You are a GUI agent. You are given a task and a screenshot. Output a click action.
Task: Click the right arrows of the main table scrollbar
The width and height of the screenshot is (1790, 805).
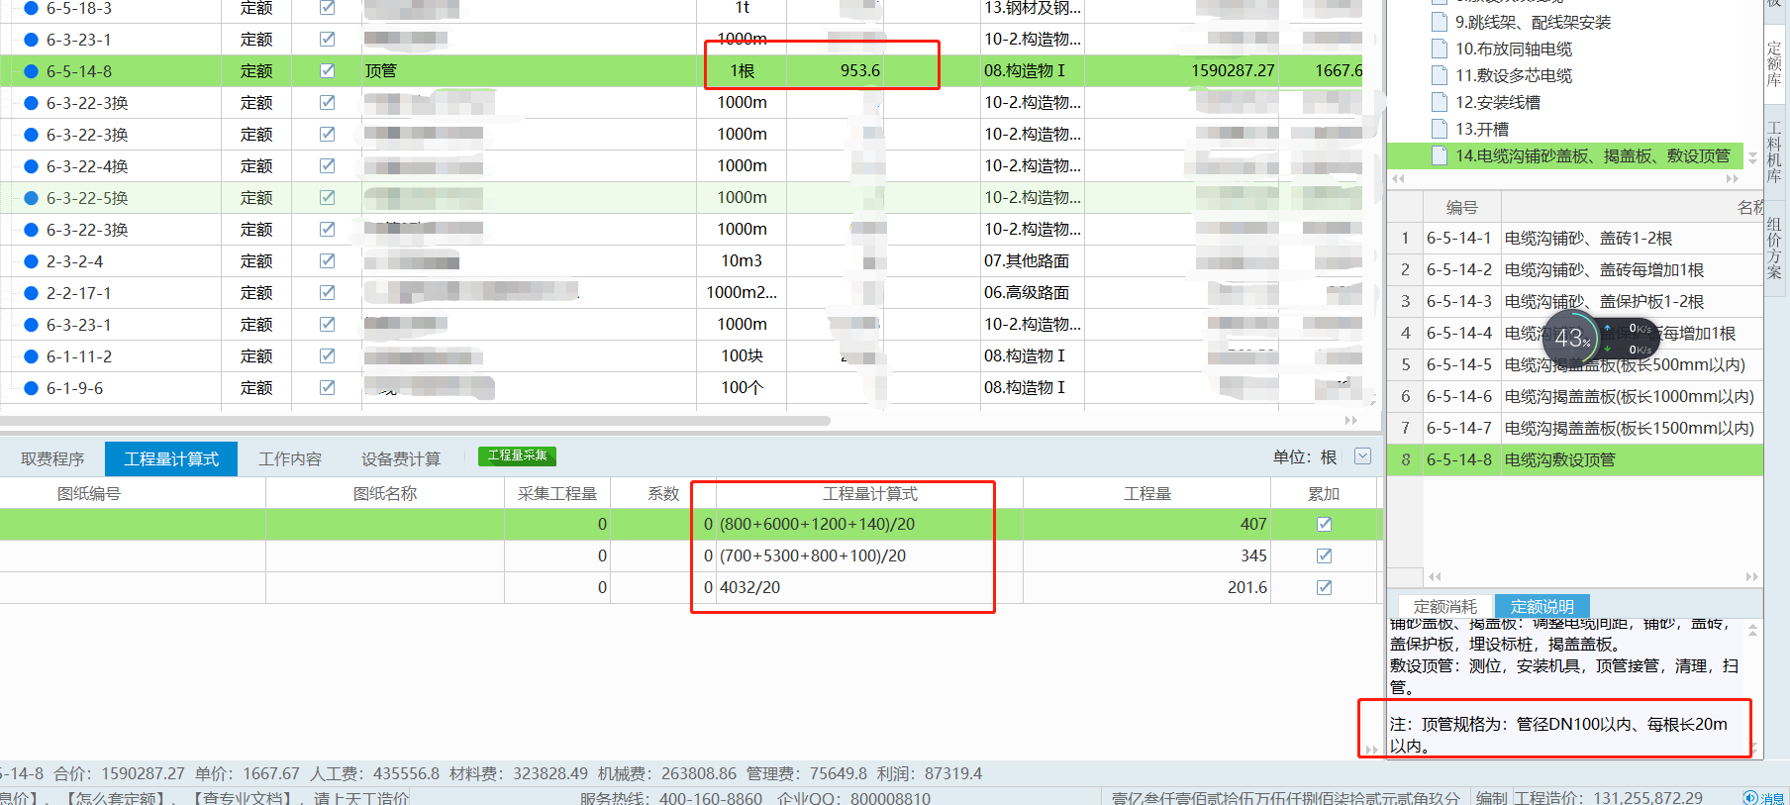1350,421
